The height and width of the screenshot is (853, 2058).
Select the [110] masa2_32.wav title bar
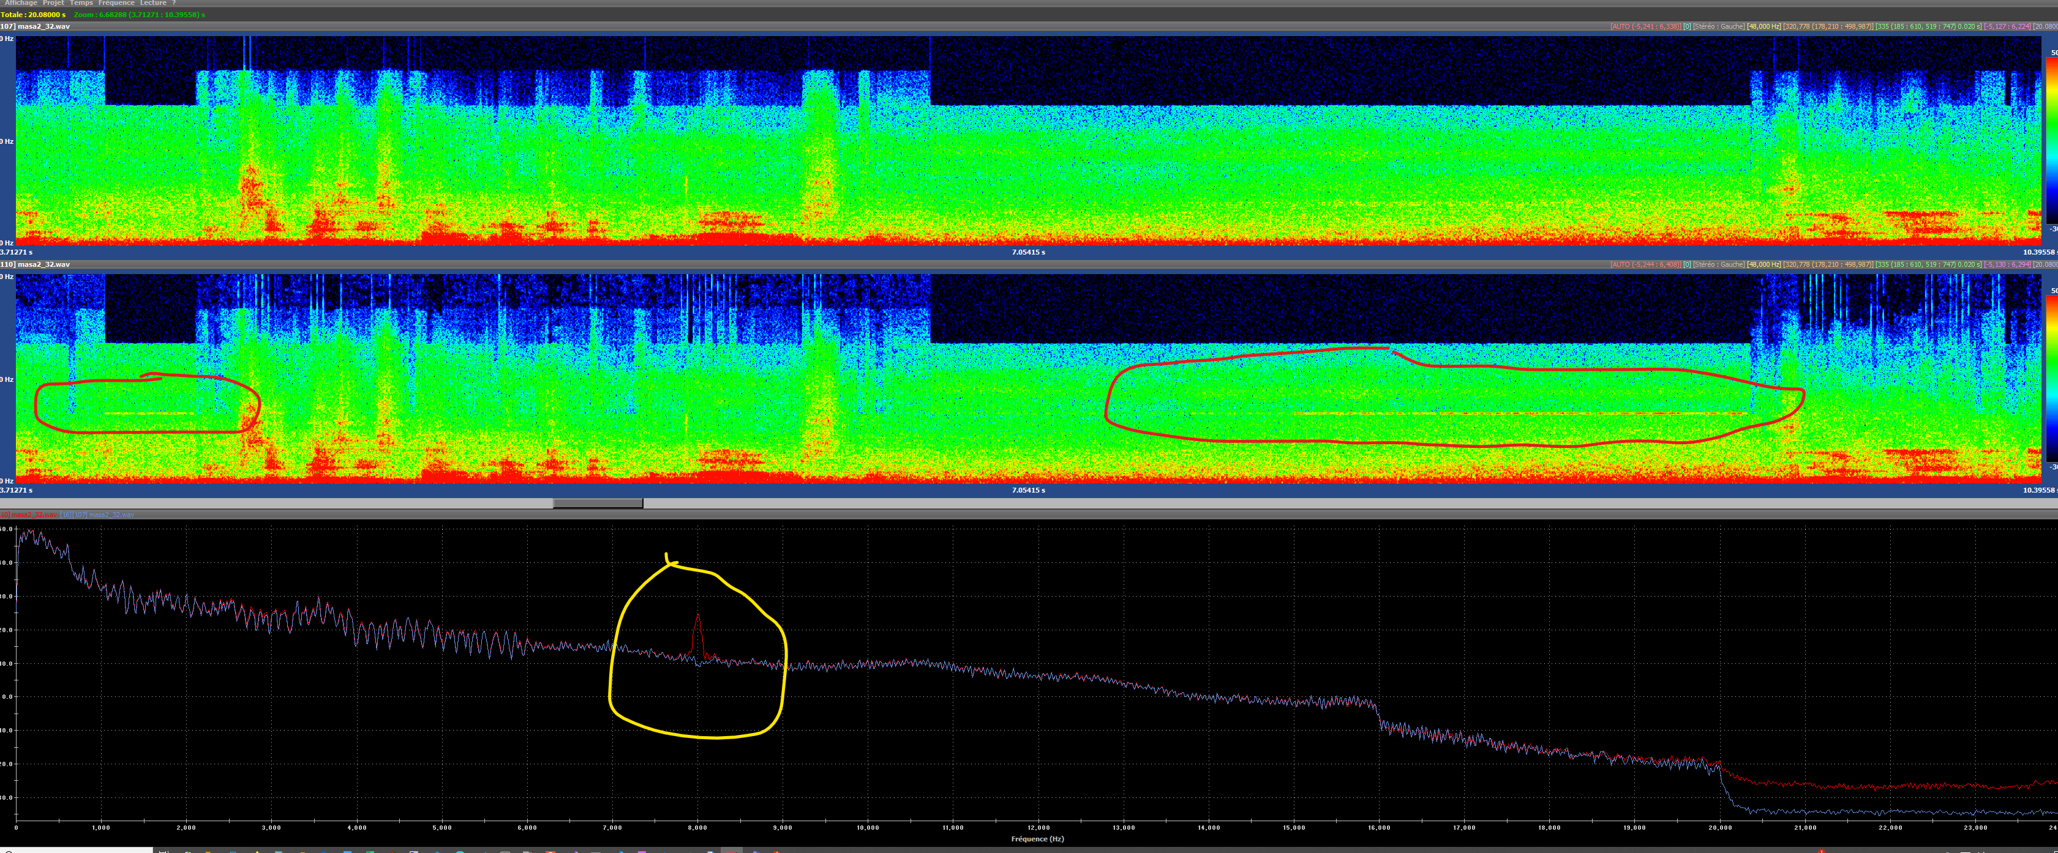(35, 264)
